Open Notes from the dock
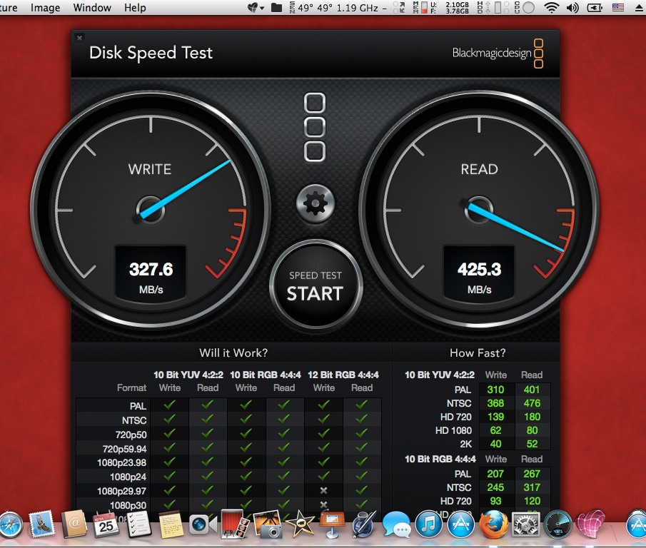 tap(171, 524)
